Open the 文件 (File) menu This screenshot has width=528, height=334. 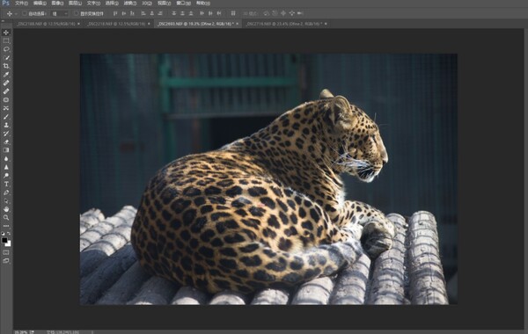pos(21,3)
